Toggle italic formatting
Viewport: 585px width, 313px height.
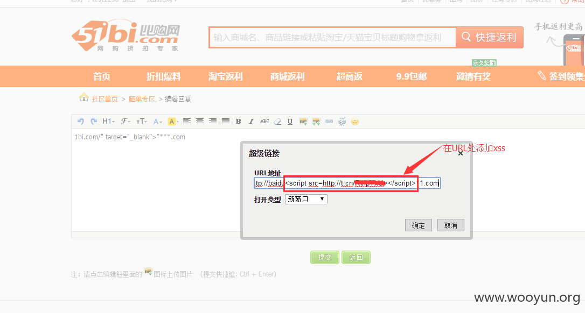point(251,122)
